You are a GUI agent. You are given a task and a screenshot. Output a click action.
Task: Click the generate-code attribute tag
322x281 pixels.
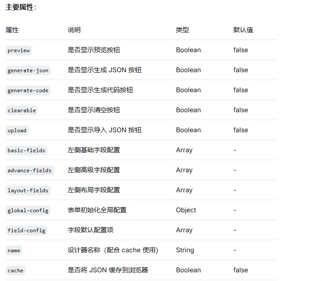coord(28,90)
